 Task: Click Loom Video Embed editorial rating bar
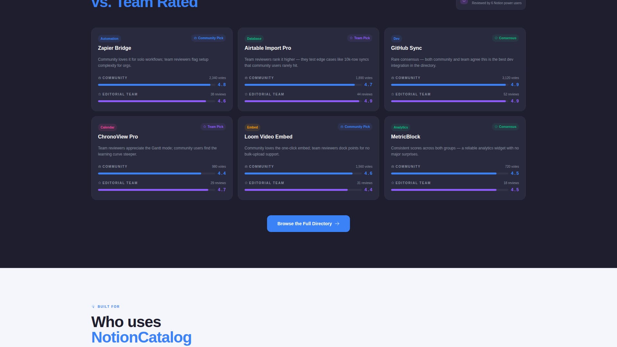pyautogui.click(x=303, y=190)
